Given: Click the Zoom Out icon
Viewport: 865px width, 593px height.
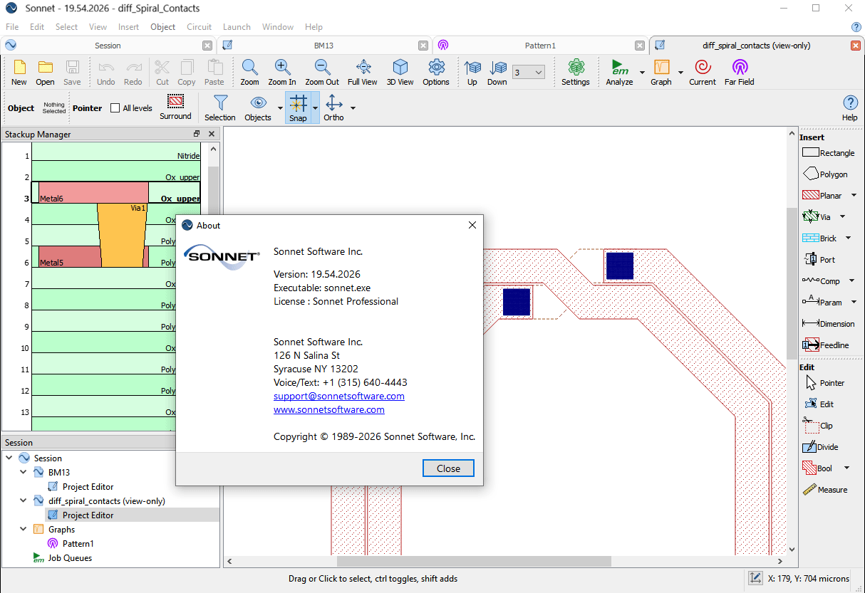Looking at the screenshot, I should tap(322, 73).
